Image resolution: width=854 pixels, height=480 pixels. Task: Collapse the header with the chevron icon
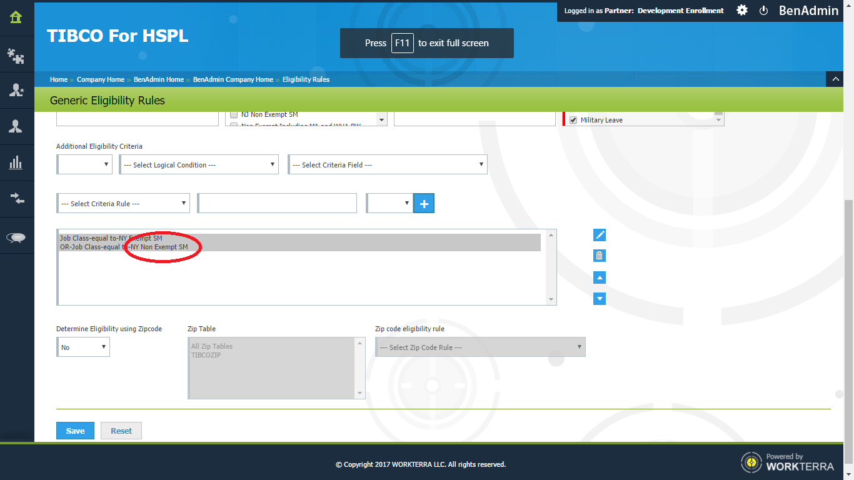[835, 79]
